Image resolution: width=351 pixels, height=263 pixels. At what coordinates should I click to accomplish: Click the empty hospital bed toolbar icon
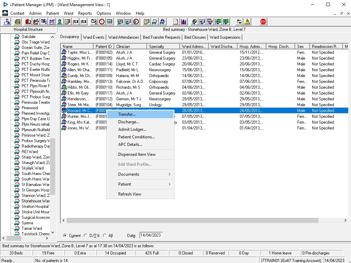coord(155,22)
